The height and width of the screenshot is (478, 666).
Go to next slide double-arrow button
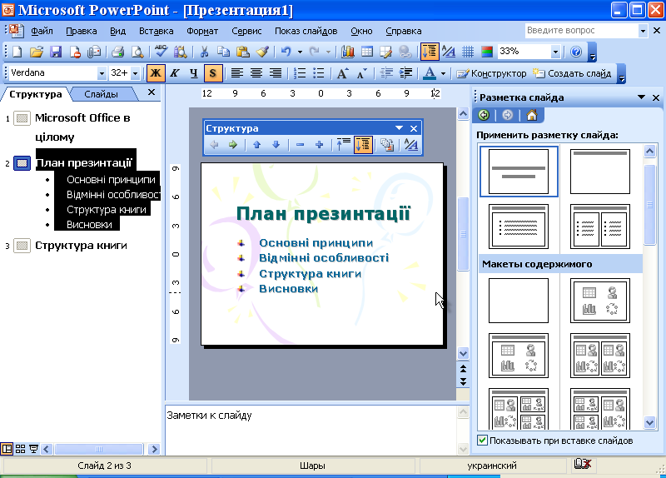click(x=463, y=381)
